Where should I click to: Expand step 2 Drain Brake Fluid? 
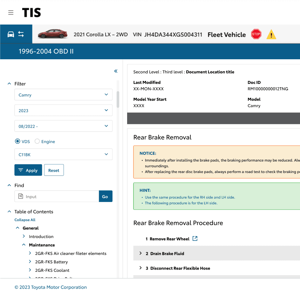[140, 253]
